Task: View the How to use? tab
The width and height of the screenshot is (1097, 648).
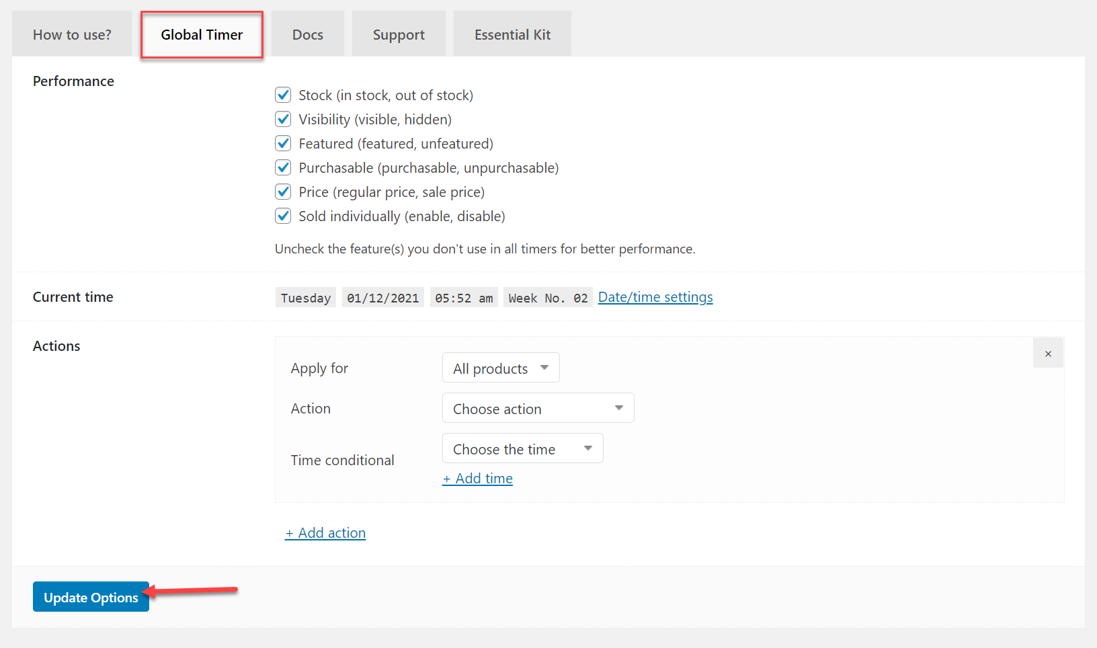Action: pyautogui.click(x=71, y=34)
